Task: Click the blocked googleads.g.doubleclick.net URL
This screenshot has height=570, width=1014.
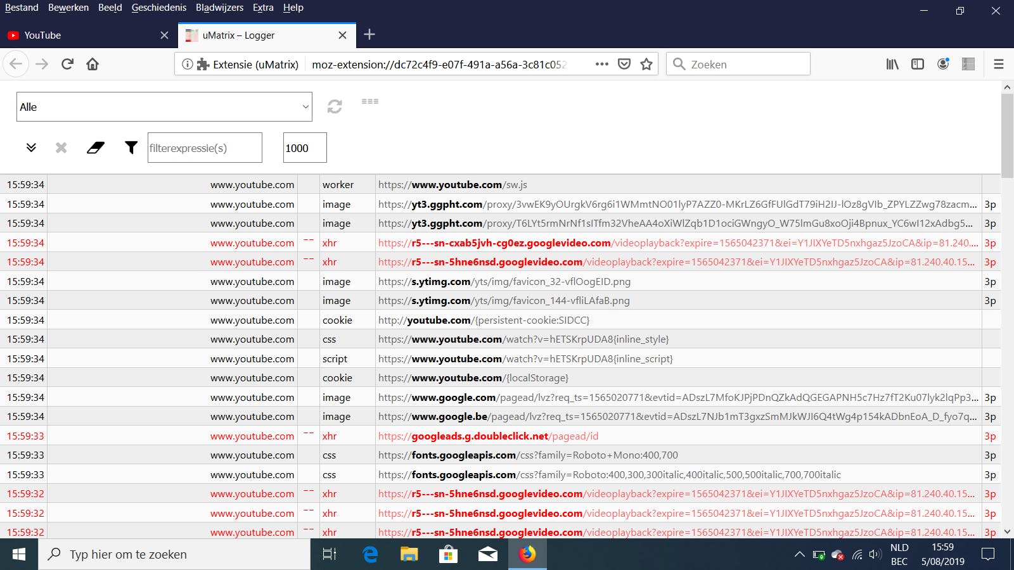Action: [488, 436]
